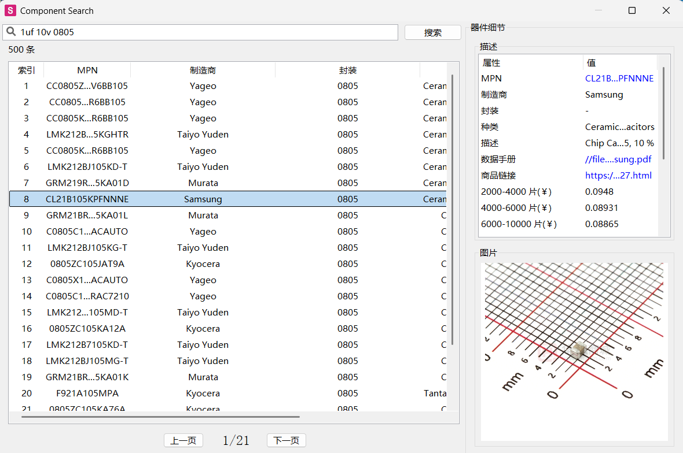Sort by 制造商 column header
Screen dimensions: 683x453
click(x=203, y=70)
